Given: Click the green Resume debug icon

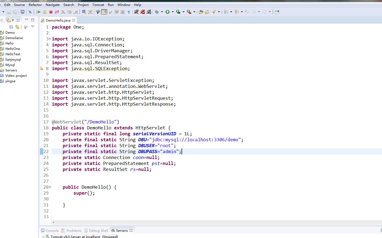Looking at the screenshot, I should click(38, 12).
